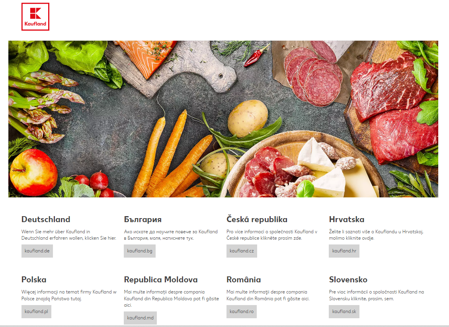The width and height of the screenshot is (449, 327).
Task: Select the Deutschland heading
Action: point(46,219)
